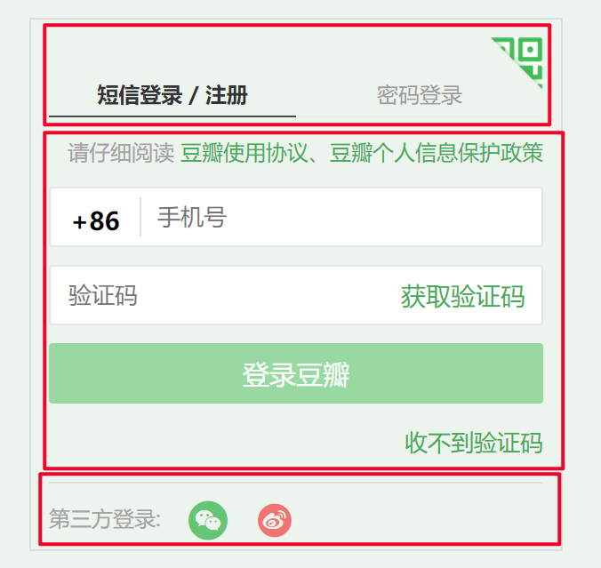Switch to the 短信登录 / 注册 tab
Viewport: 601px width, 568px height.
point(172,95)
